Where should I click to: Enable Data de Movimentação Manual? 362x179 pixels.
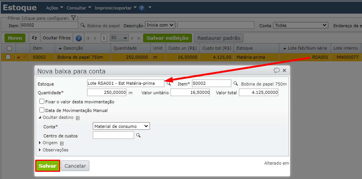(x=42, y=110)
